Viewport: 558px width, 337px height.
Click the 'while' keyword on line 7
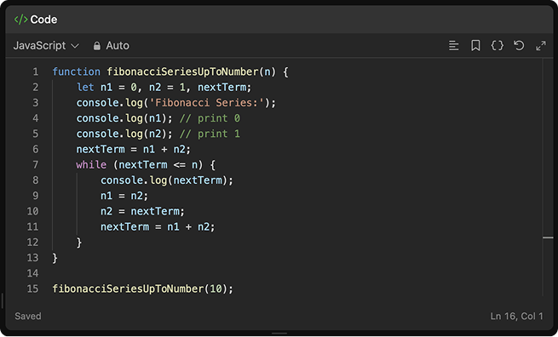(x=91, y=165)
